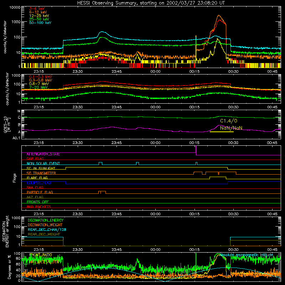Click the DECIMATION_WEIGHT legend label

[x=45, y=225]
